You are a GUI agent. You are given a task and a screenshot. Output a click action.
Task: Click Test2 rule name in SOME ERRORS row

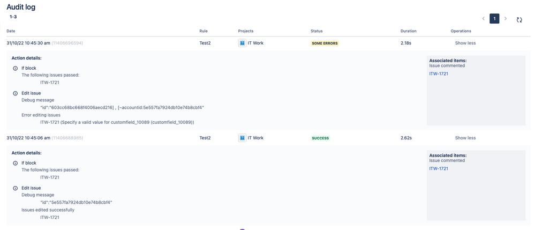click(x=205, y=43)
